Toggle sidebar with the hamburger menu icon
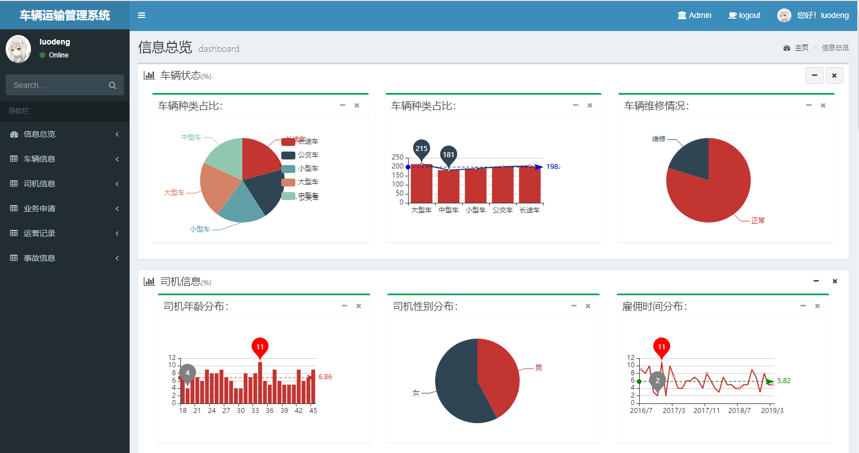Screen dimensions: 859x453 pyautogui.click(x=141, y=15)
